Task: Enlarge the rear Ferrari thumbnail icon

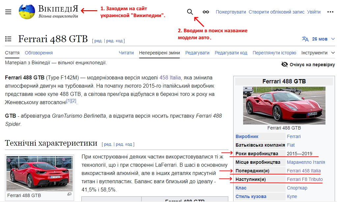Action: [x=69, y=194]
